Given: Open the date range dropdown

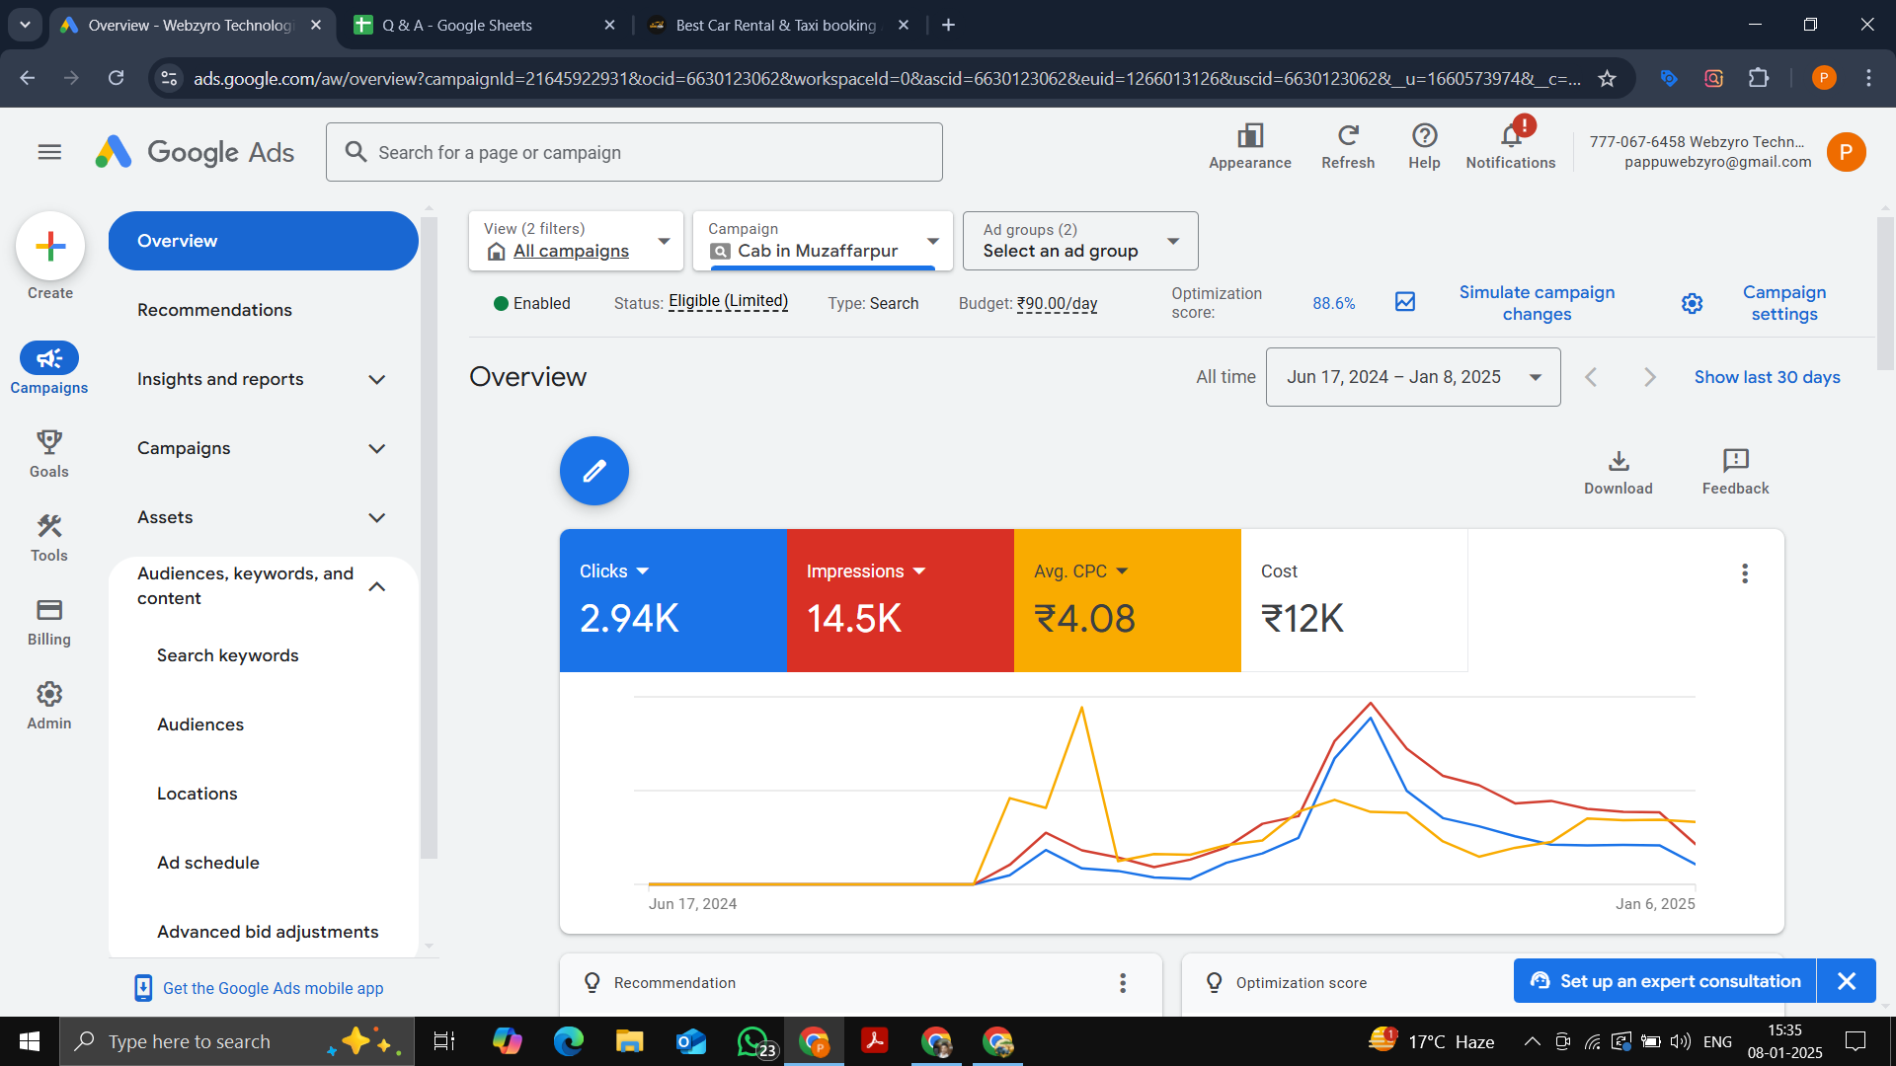Looking at the screenshot, I should click(x=1413, y=377).
